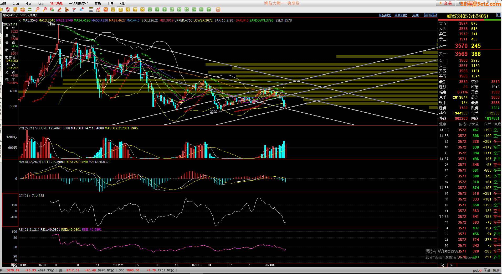Click the 商品叠加 link
The height and width of the screenshot is (274, 502).
[x=385, y=15]
